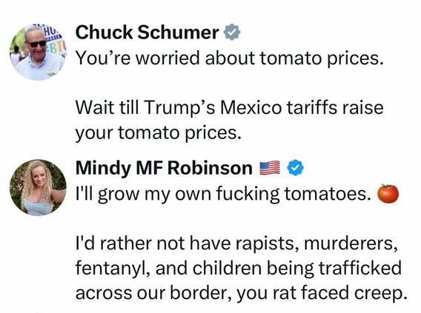Click the phrase "rat faced creep"

[338, 293]
